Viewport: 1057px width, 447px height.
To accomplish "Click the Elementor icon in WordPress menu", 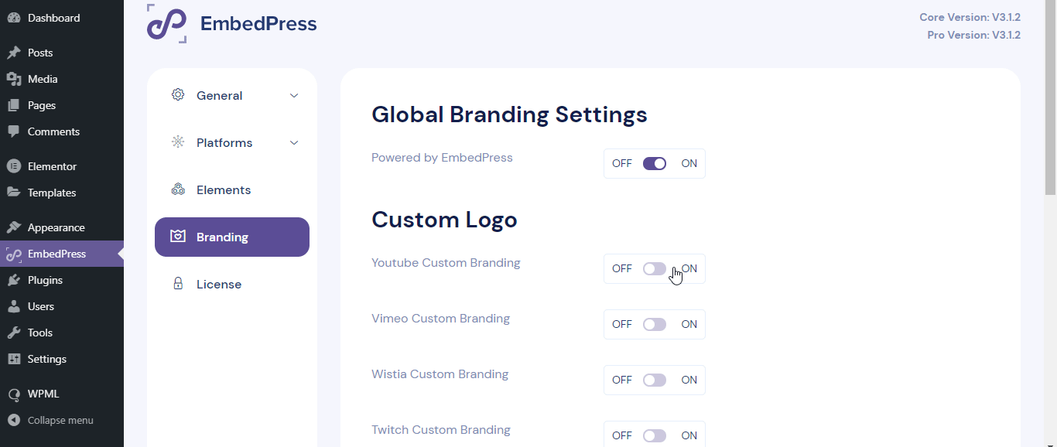I will 13,166.
